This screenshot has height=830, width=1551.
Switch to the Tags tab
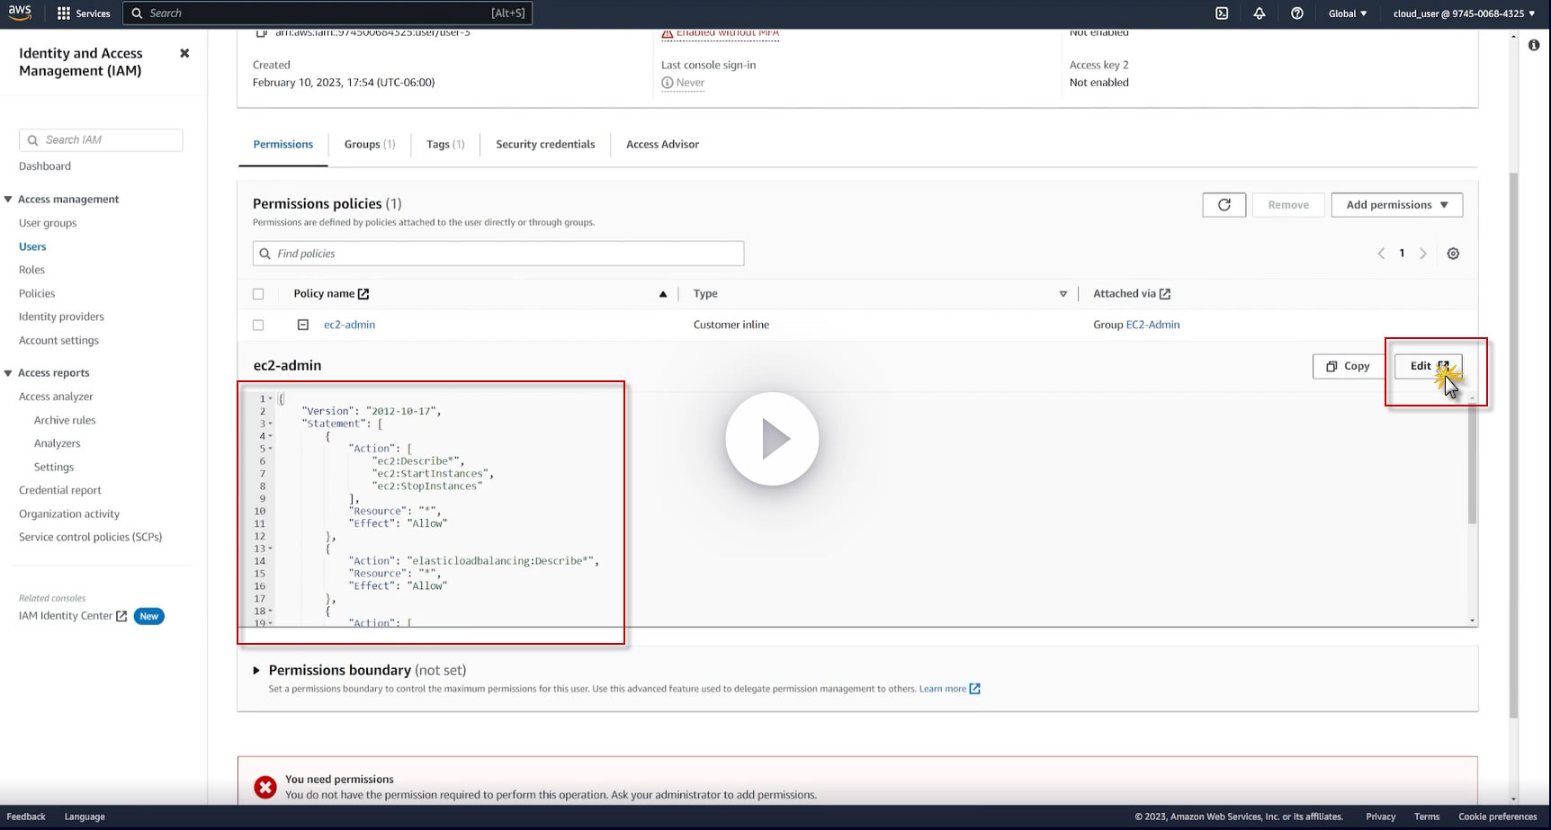point(445,145)
